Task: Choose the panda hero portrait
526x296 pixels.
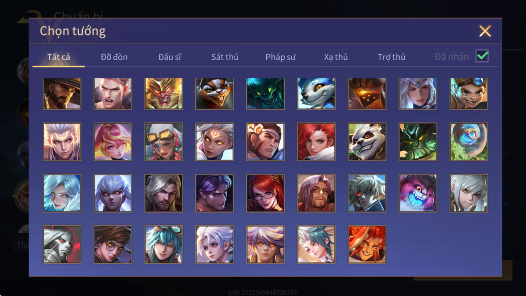Action: coord(367,142)
